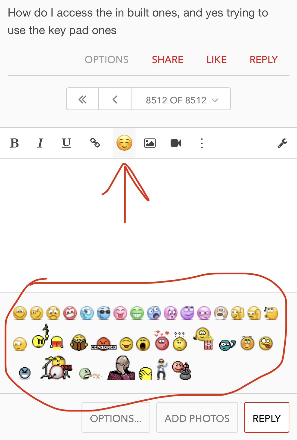The image size is (297, 440).
Task: Click the SHARE link on the post
Action: (x=168, y=60)
